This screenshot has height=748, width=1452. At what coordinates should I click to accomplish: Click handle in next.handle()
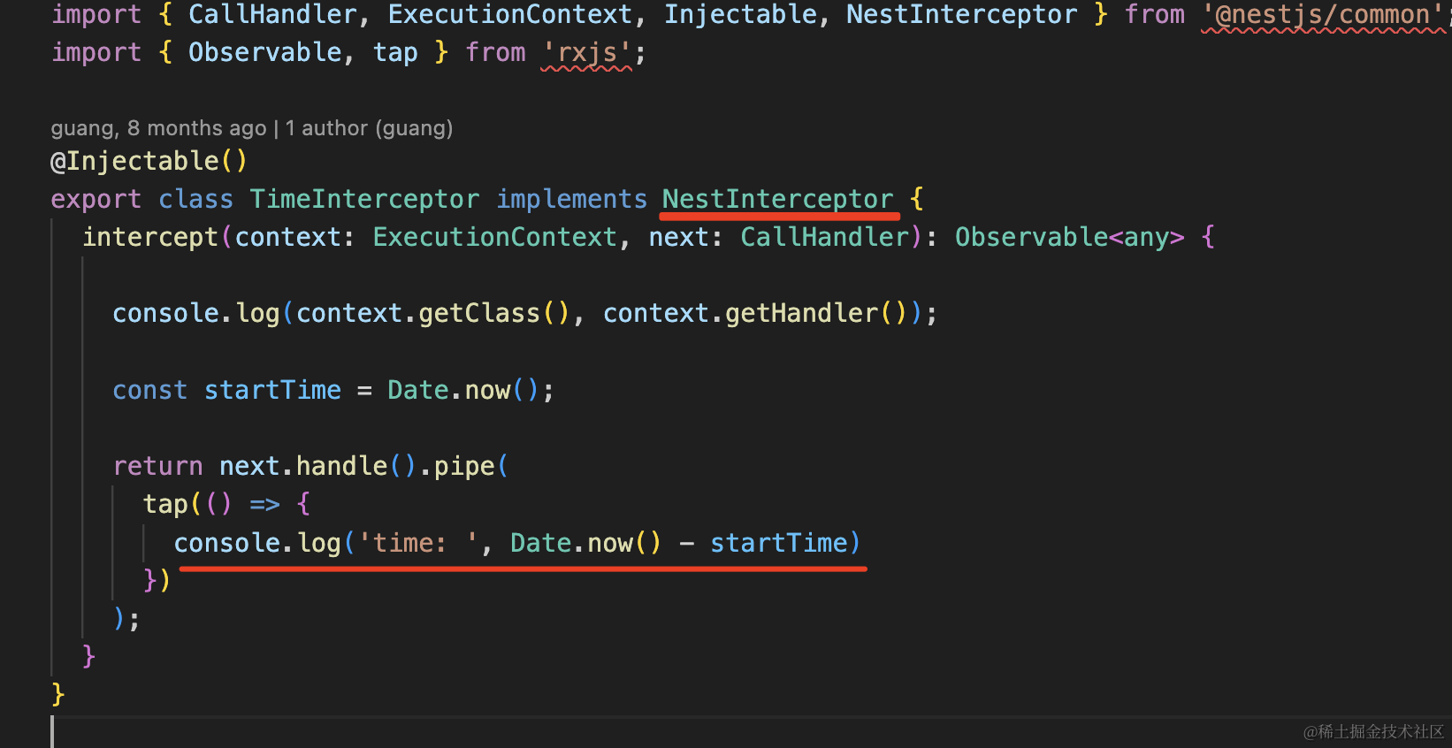341,466
